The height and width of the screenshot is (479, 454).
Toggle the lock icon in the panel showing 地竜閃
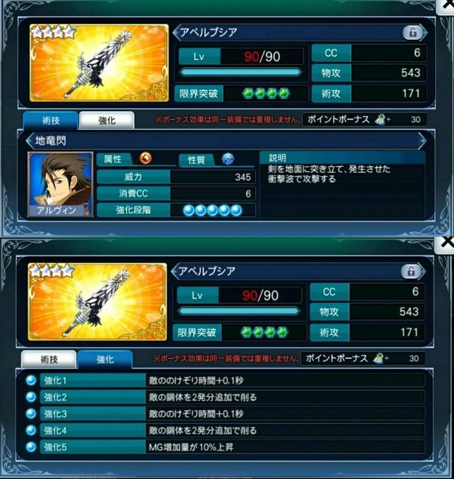pos(413,32)
